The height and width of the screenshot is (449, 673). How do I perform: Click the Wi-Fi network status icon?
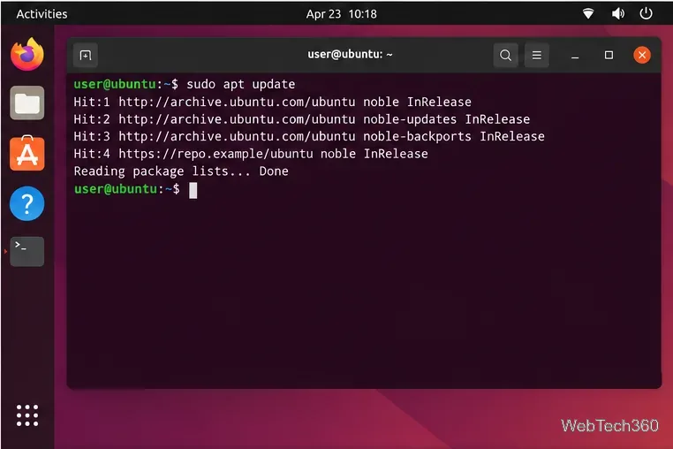click(x=588, y=14)
